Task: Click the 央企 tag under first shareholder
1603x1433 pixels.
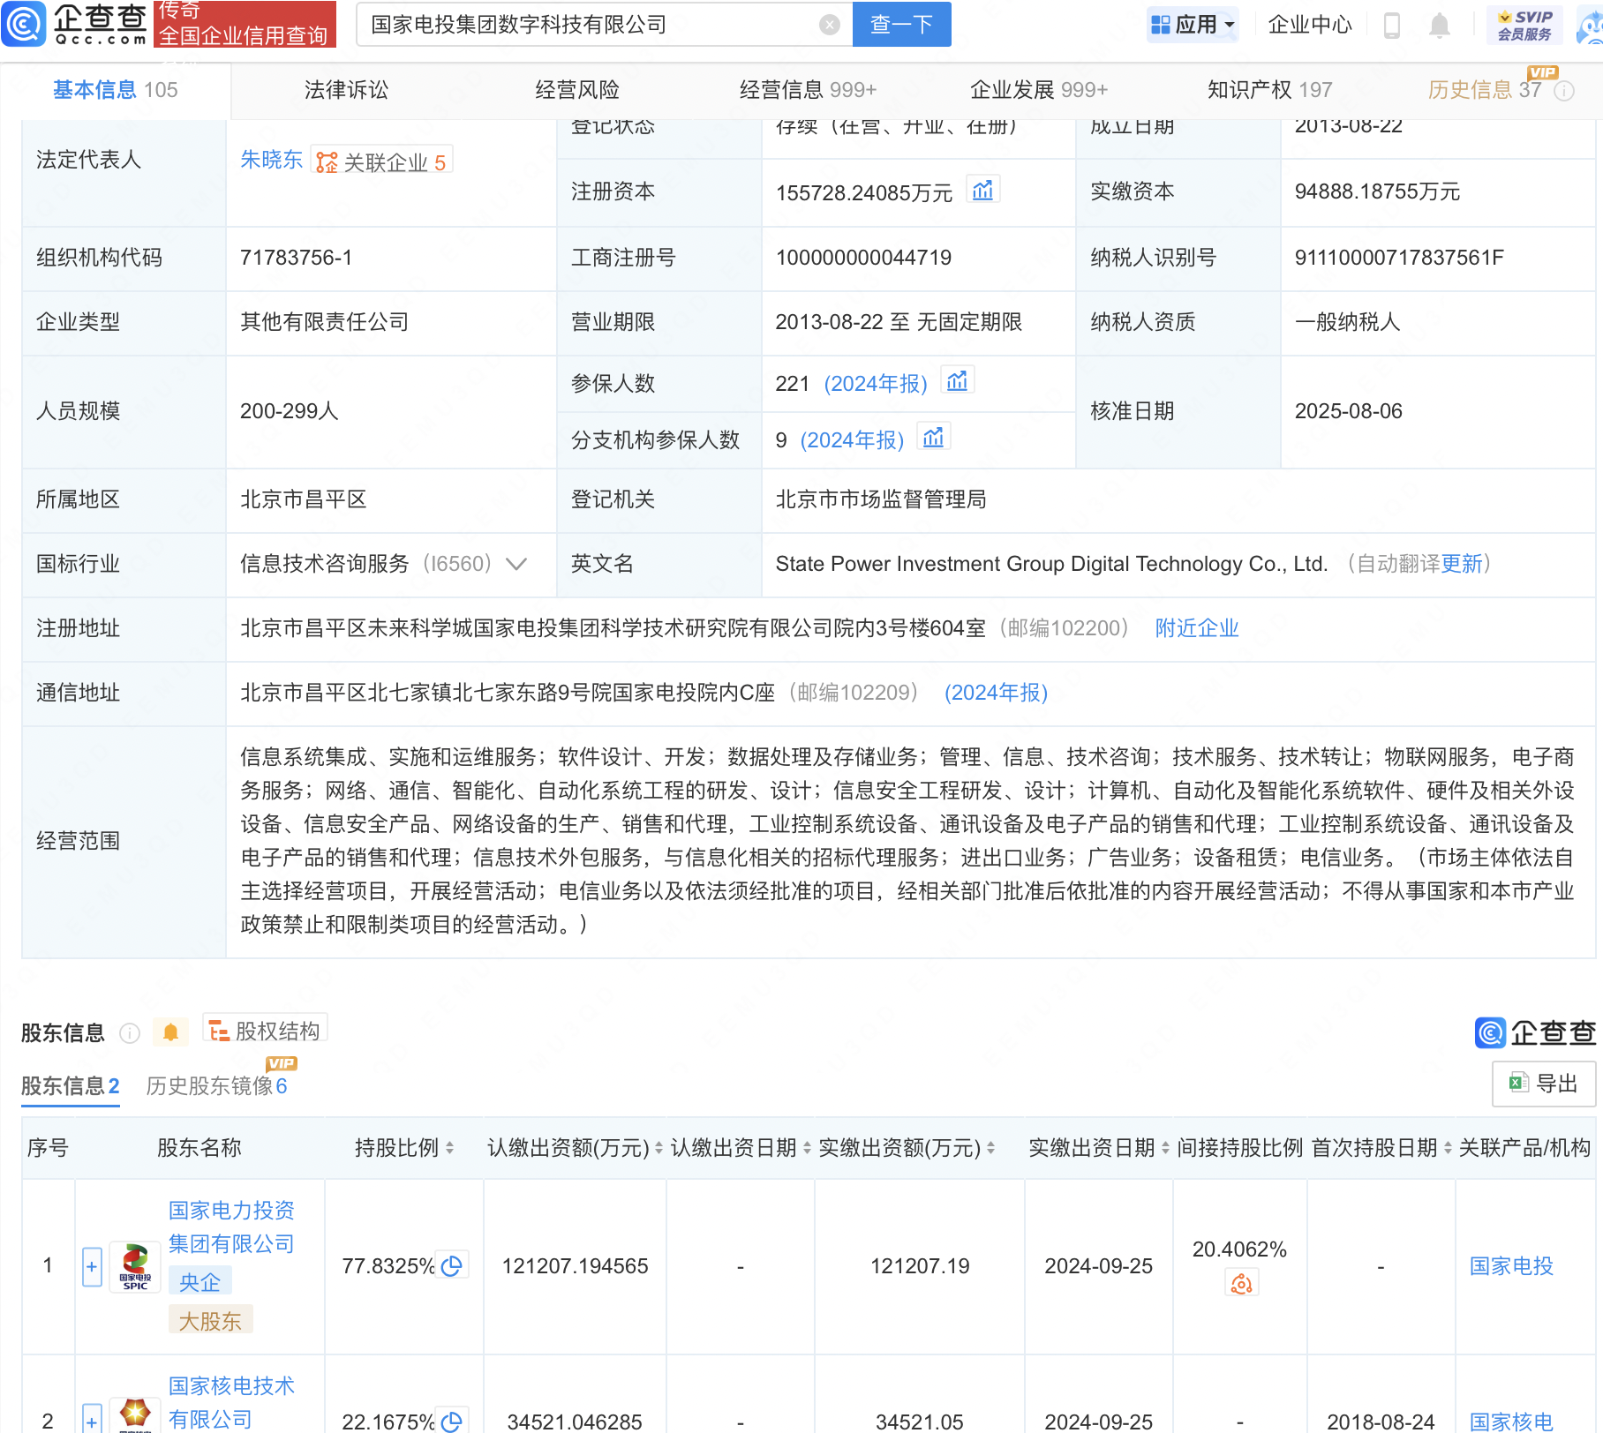Action: (200, 1282)
